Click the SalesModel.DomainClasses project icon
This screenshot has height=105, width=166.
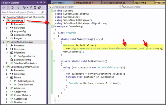coord(8,67)
